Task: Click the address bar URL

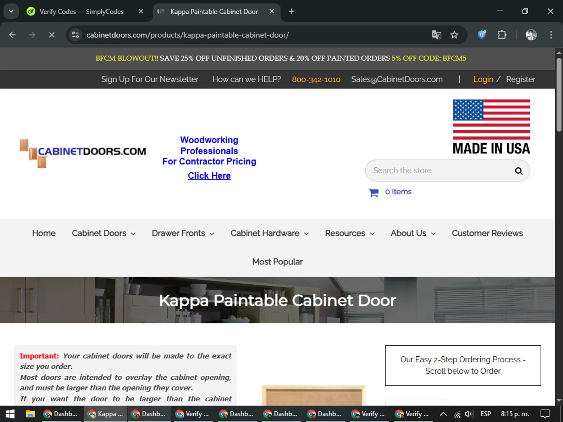Action: [188, 35]
